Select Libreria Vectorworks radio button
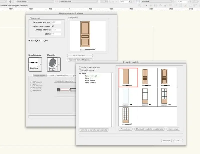 click(80, 67)
